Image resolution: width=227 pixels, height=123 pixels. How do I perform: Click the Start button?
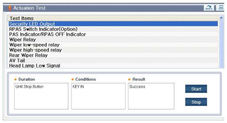[x=196, y=89]
